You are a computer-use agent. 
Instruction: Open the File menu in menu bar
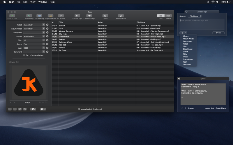point(19,2)
